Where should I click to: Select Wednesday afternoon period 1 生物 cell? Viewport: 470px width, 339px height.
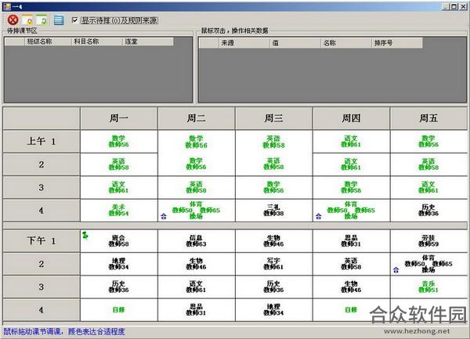pos(273,241)
